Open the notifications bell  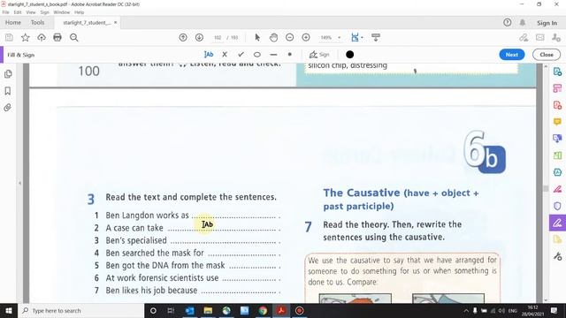523,22
